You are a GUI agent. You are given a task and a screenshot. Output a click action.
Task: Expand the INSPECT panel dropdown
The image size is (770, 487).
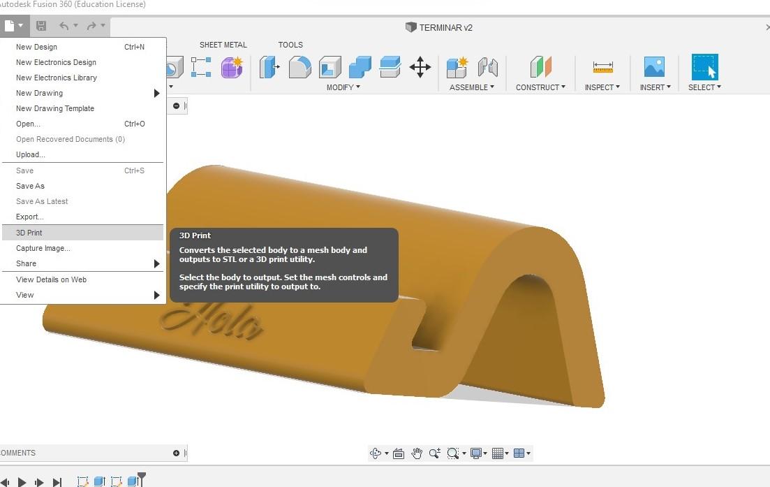tap(602, 87)
